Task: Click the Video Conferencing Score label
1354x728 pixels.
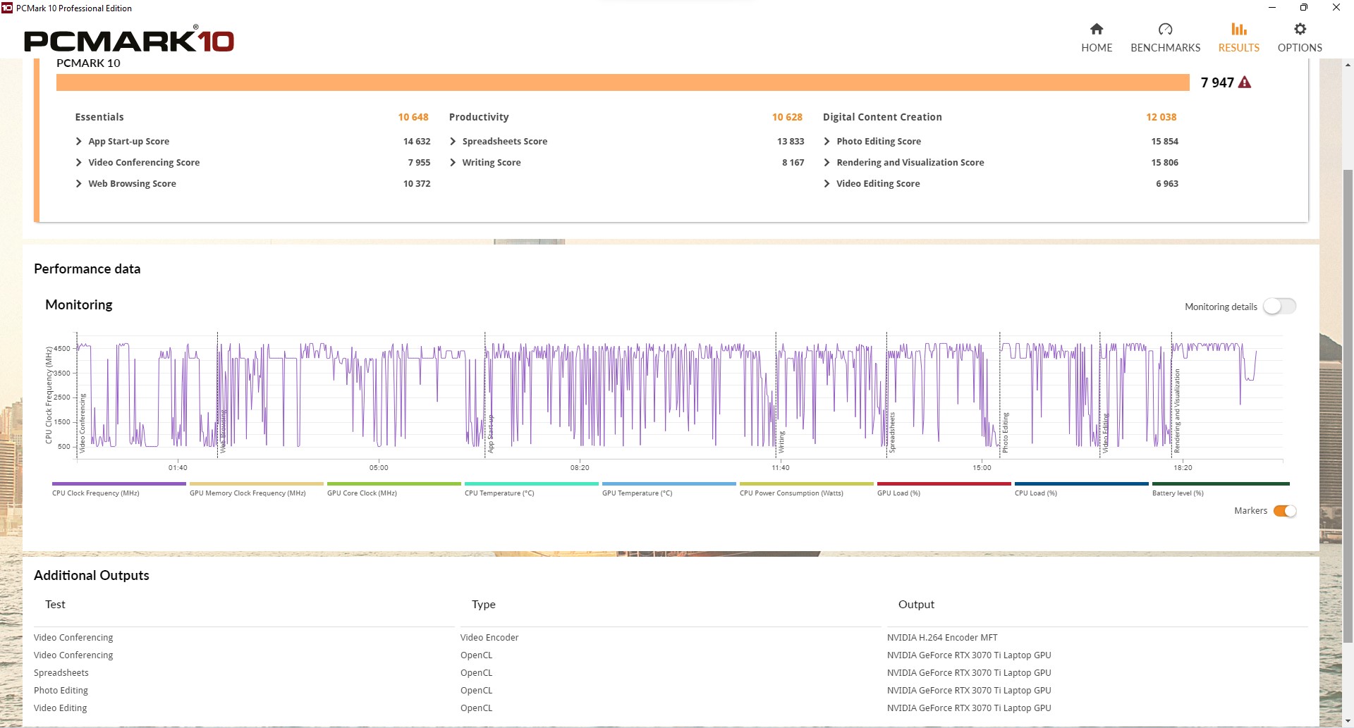Action: click(144, 163)
